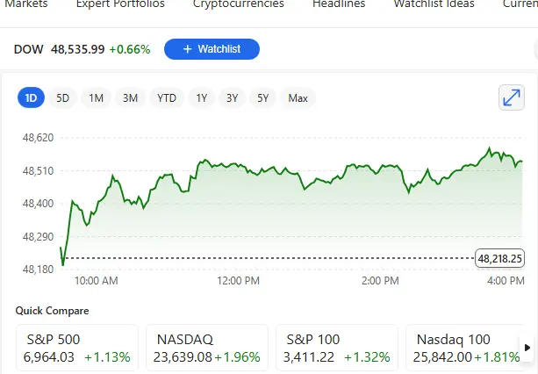Open the S&P 500 quick compare card
Viewport: 538px width, 374px height.
pos(77,348)
